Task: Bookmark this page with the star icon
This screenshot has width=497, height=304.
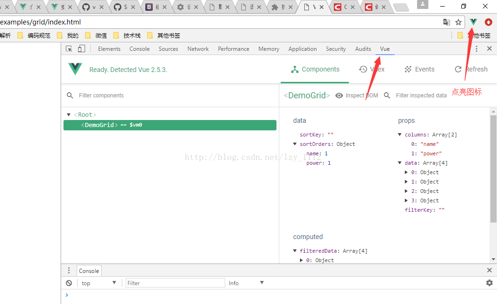Action: point(458,22)
